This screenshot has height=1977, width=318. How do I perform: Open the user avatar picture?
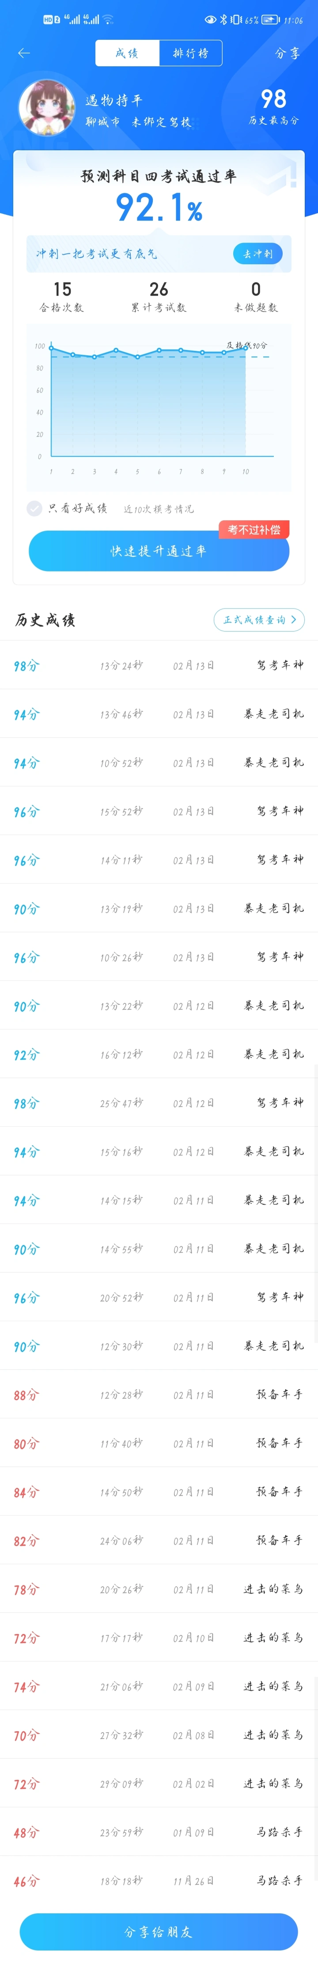click(47, 107)
